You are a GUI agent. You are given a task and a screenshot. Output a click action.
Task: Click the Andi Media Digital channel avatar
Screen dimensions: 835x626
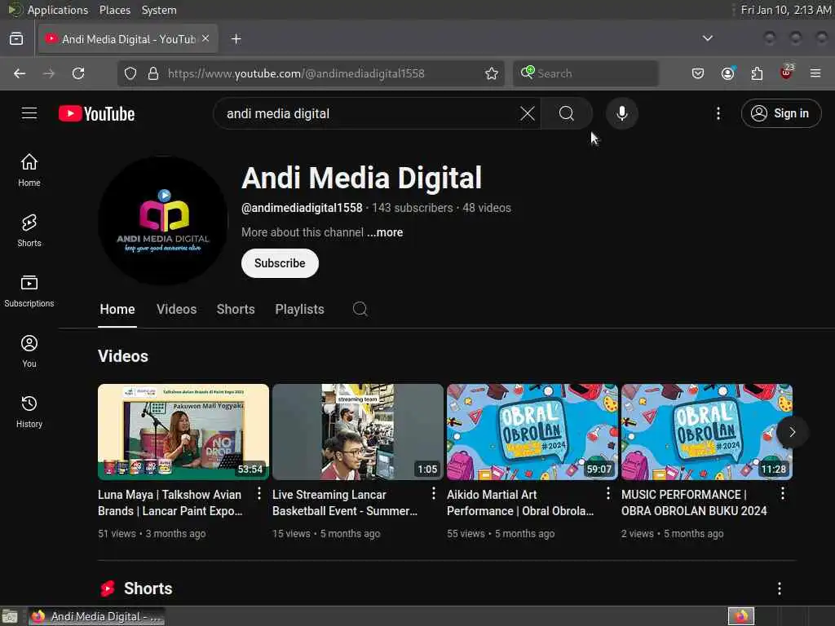point(163,220)
